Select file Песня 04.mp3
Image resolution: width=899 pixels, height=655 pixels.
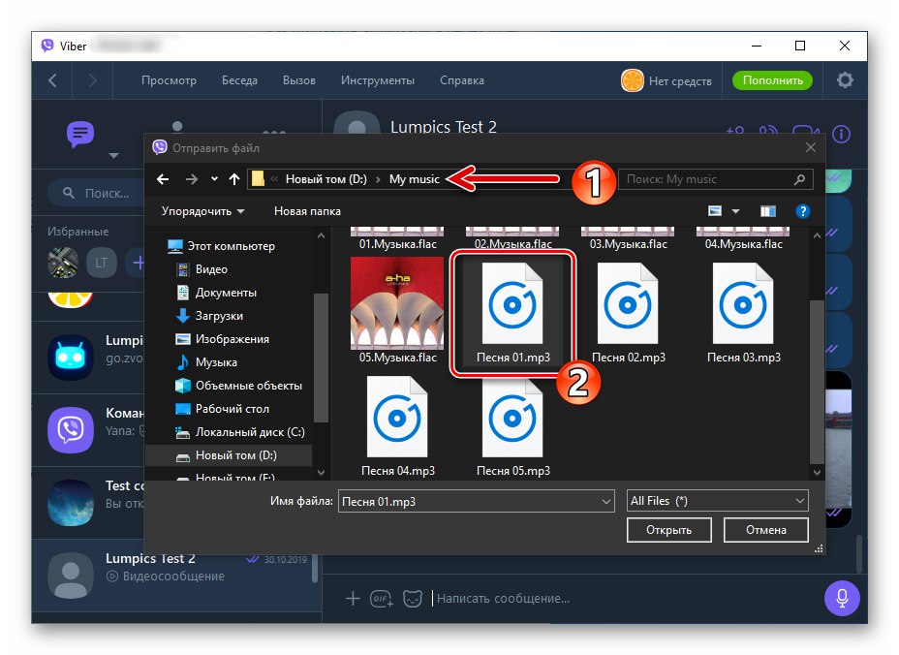pyautogui.click(x=397, y=426)
